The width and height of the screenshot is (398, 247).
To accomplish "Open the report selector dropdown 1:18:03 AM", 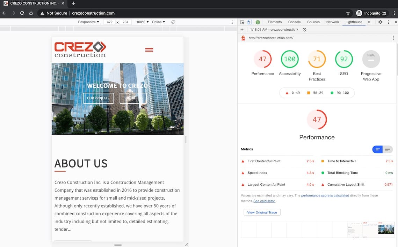I will pos(274,30).
